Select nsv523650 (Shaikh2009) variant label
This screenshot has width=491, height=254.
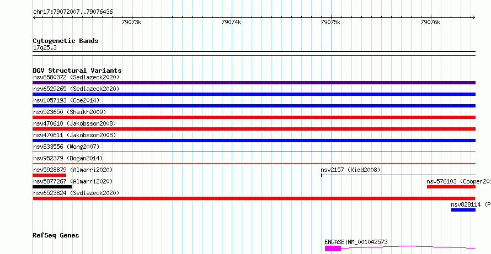pos(70,112)
